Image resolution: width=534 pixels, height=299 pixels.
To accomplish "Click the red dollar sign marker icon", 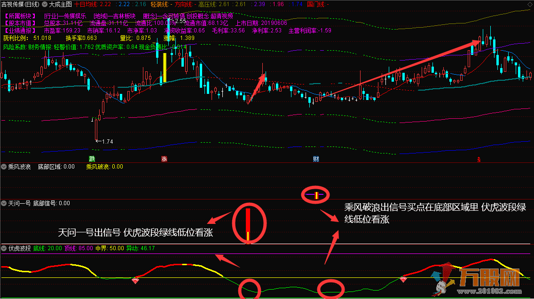I will (x=479, y=159).
